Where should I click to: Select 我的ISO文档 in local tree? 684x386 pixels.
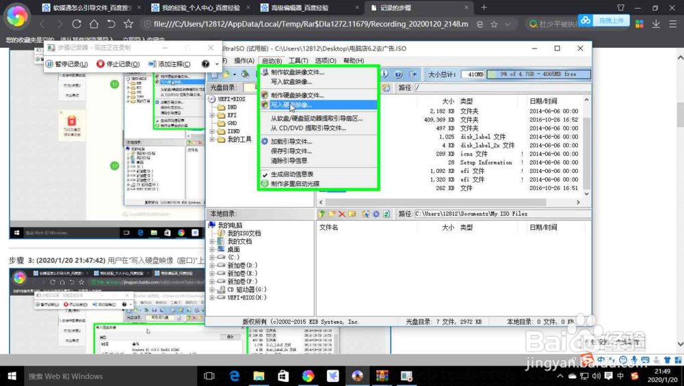click(x=244, y=233)
